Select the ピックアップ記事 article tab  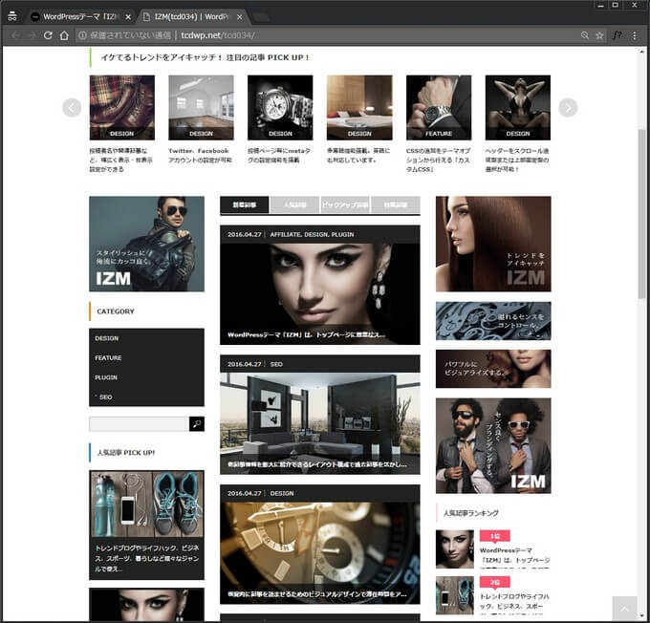coord(344,204)
